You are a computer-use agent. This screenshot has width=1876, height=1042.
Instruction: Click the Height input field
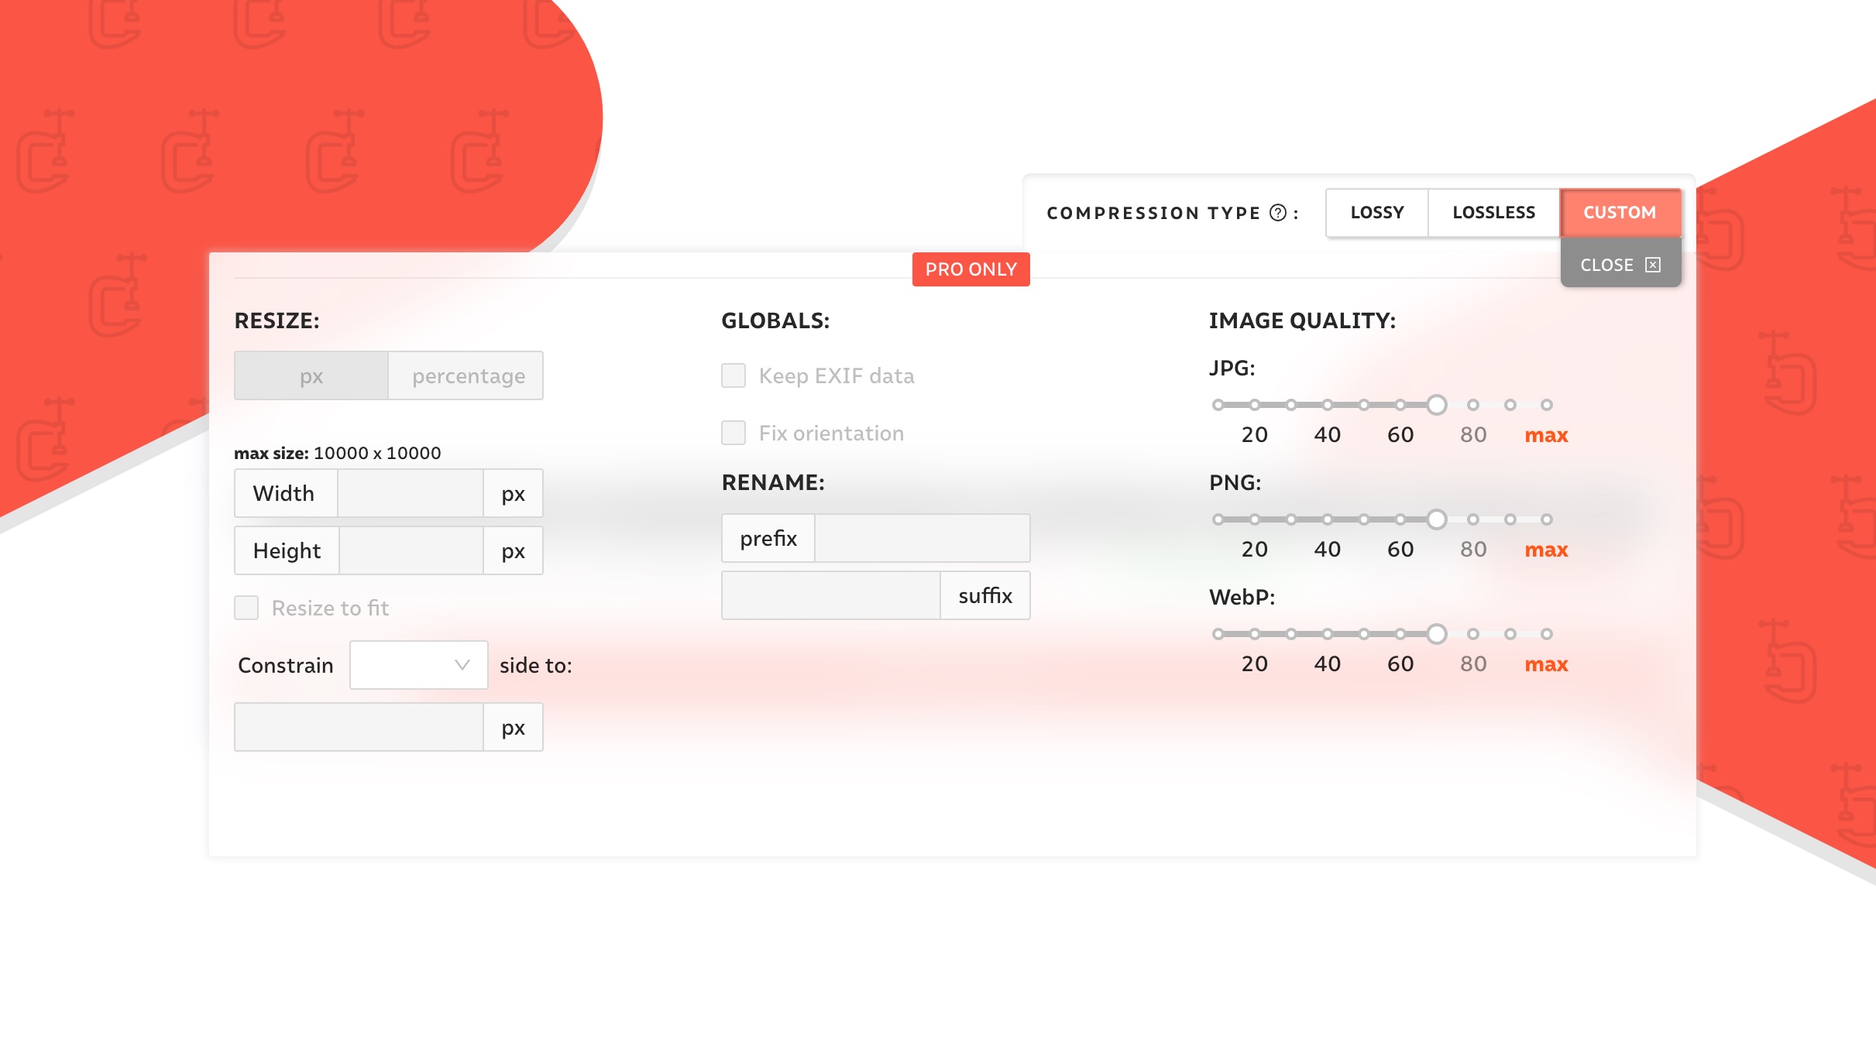click(x=411, y=550)
